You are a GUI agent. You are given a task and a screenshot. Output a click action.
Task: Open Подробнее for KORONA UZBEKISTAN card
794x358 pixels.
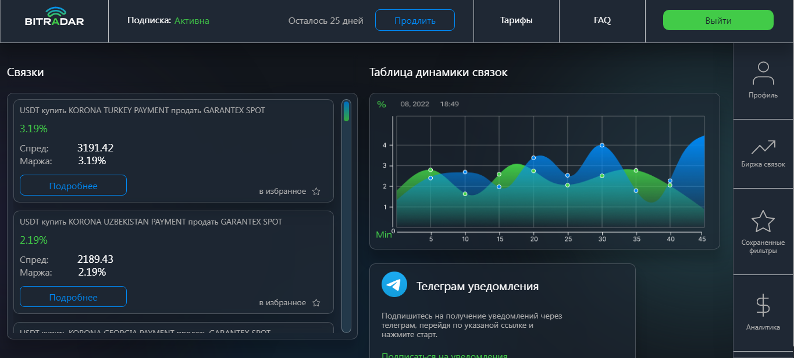tap(73, 297)
